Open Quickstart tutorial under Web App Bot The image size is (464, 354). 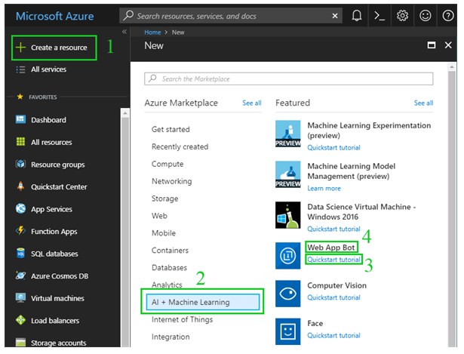coord(333,260)
